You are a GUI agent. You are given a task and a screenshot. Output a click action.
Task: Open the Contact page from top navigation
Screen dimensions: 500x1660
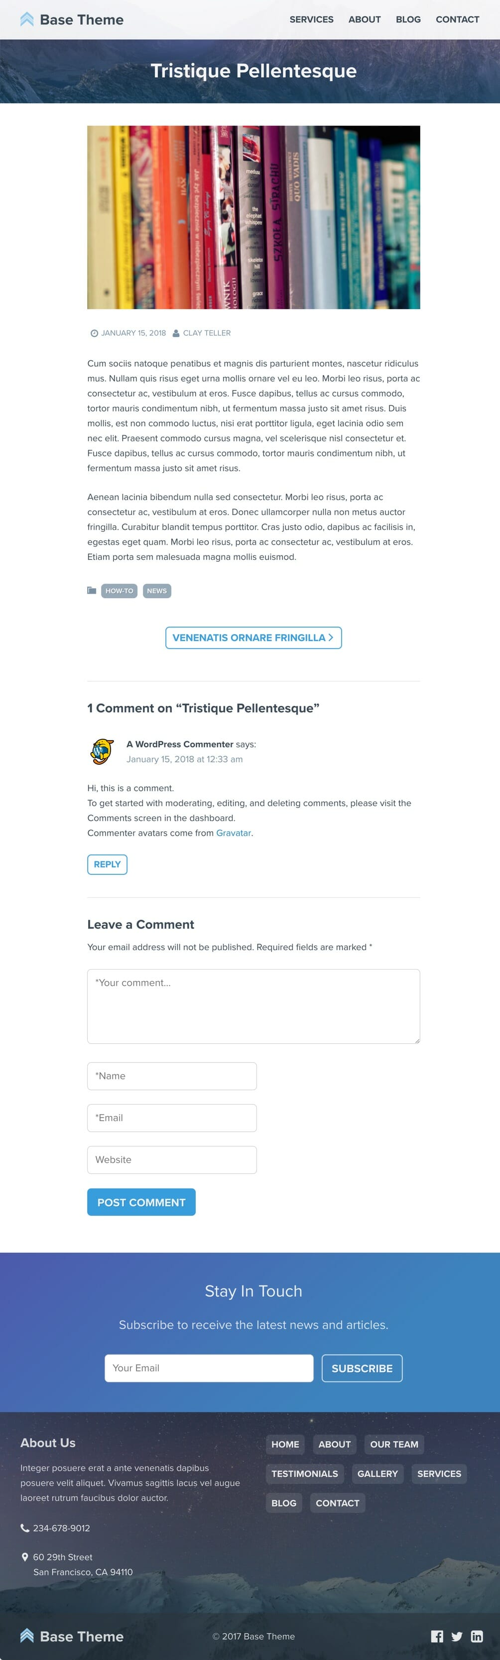pos(457,19)
